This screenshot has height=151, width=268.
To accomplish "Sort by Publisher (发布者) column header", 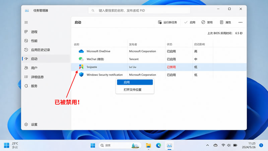I will 133,44.
